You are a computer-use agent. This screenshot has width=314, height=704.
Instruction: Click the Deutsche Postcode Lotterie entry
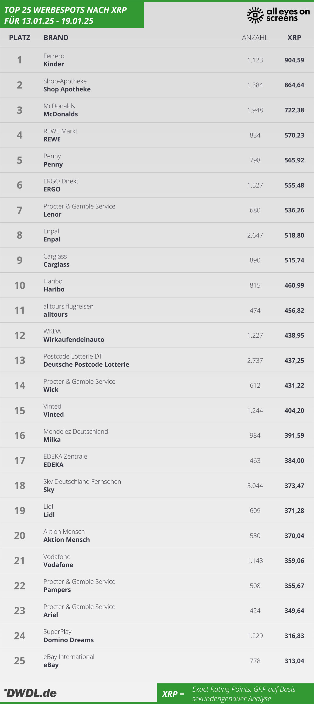[x=86, y=360]
